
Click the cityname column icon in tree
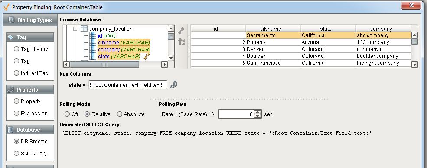click(93, 43)
